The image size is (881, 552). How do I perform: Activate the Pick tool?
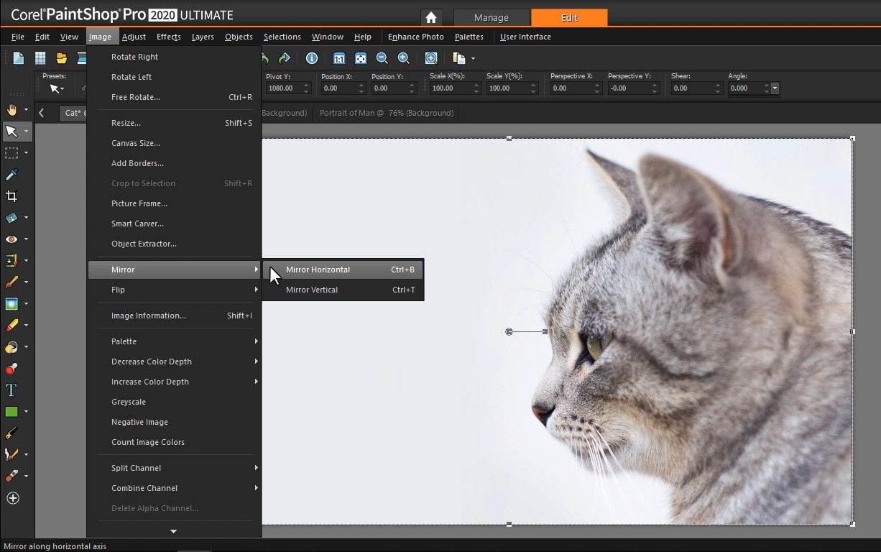pos(12,131)
